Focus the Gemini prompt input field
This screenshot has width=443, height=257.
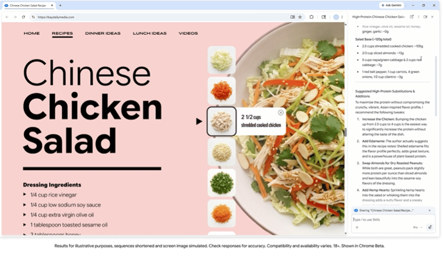tap(393, 219)
